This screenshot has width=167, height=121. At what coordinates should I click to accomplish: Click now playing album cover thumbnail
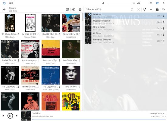[x=26, y=116]
